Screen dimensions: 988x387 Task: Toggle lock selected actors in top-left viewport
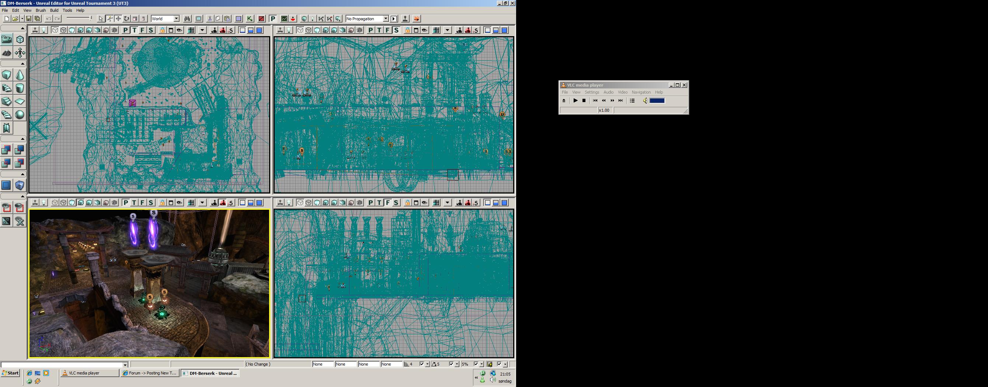coord(163,30)
